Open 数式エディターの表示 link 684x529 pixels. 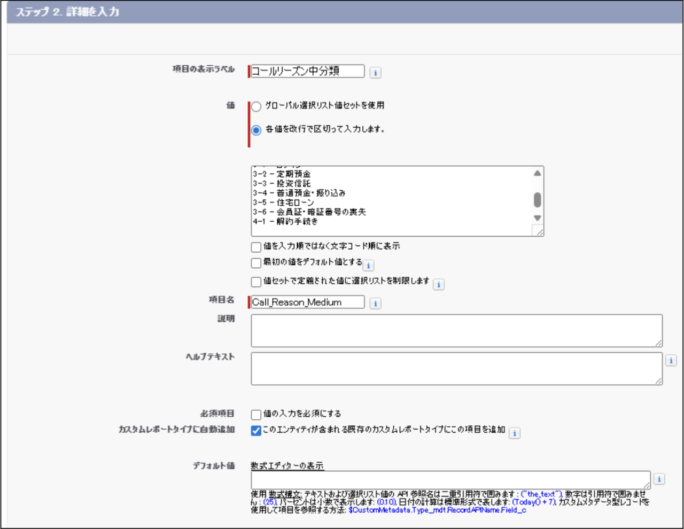(x=287, y=466)
